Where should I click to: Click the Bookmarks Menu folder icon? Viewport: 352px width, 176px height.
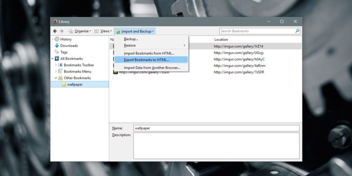tap(60, 71)
